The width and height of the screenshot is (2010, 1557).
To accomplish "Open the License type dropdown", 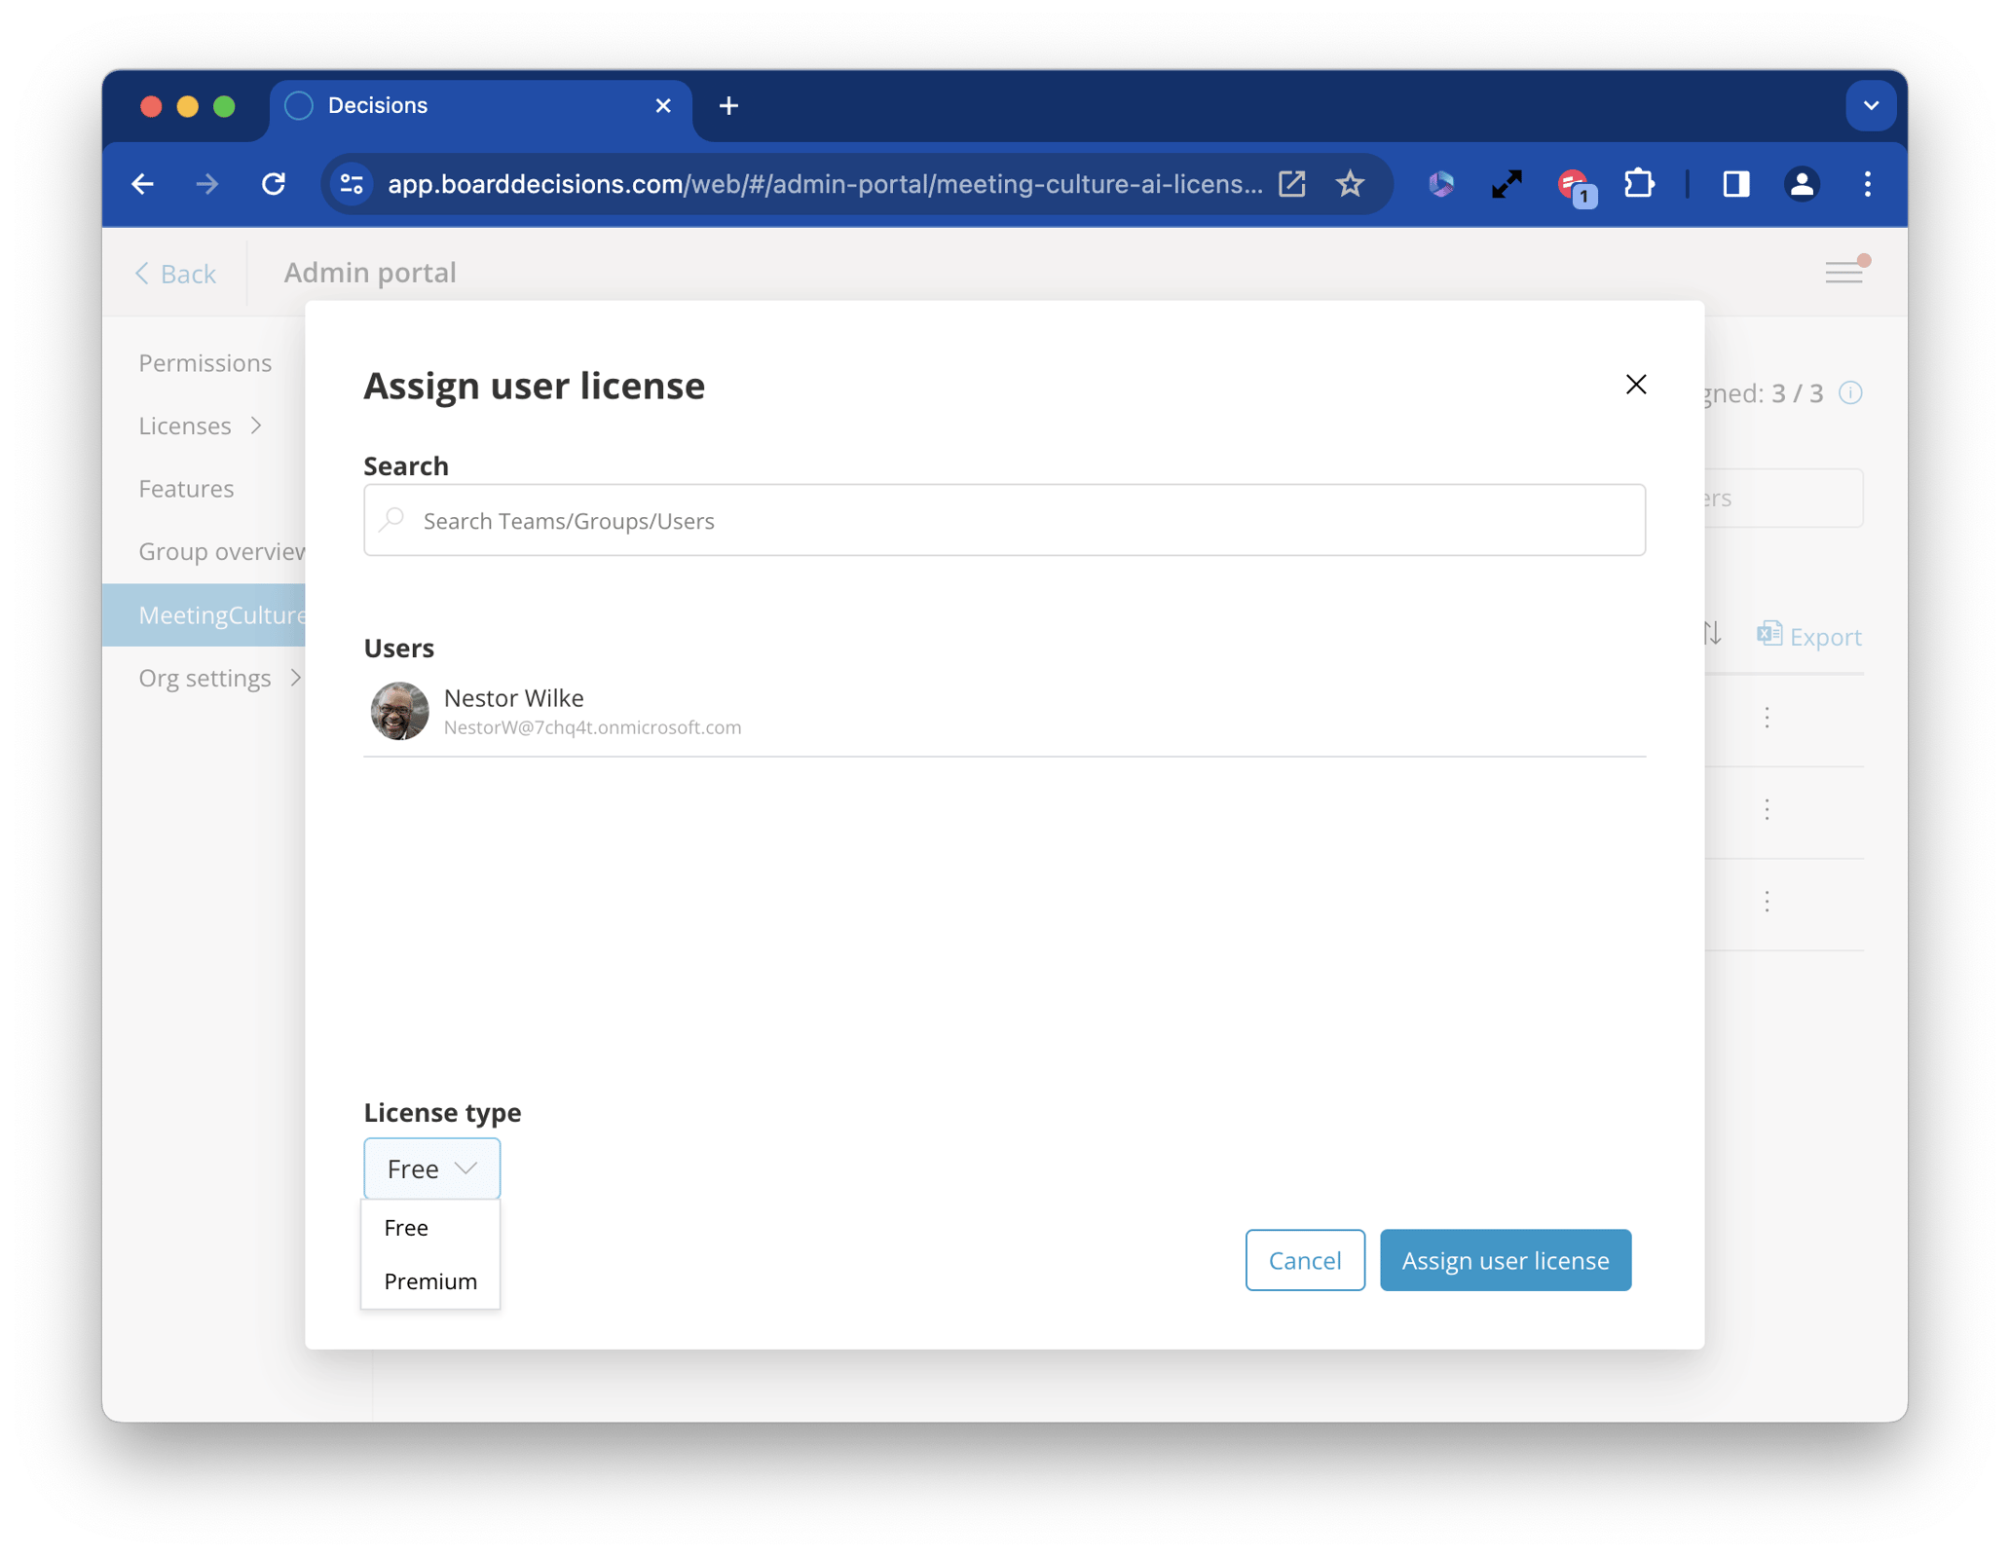I will [x=431, y=1168].
